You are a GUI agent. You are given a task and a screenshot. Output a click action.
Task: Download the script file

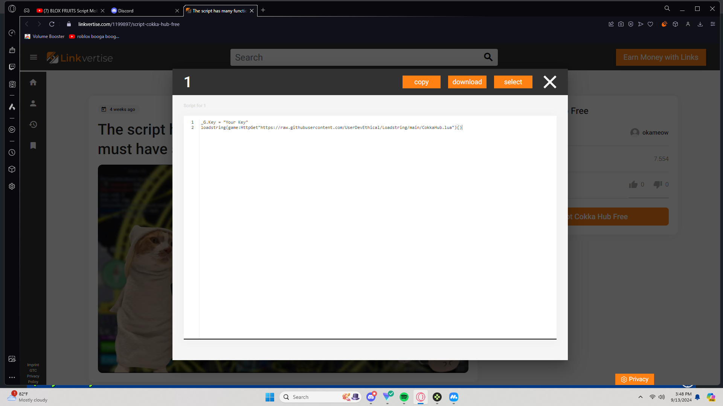click(467, 82)
